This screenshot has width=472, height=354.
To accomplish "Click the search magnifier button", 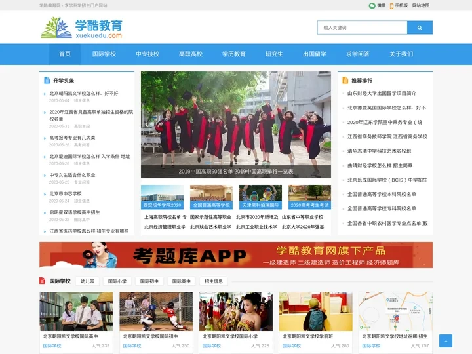I will [420, 28].
